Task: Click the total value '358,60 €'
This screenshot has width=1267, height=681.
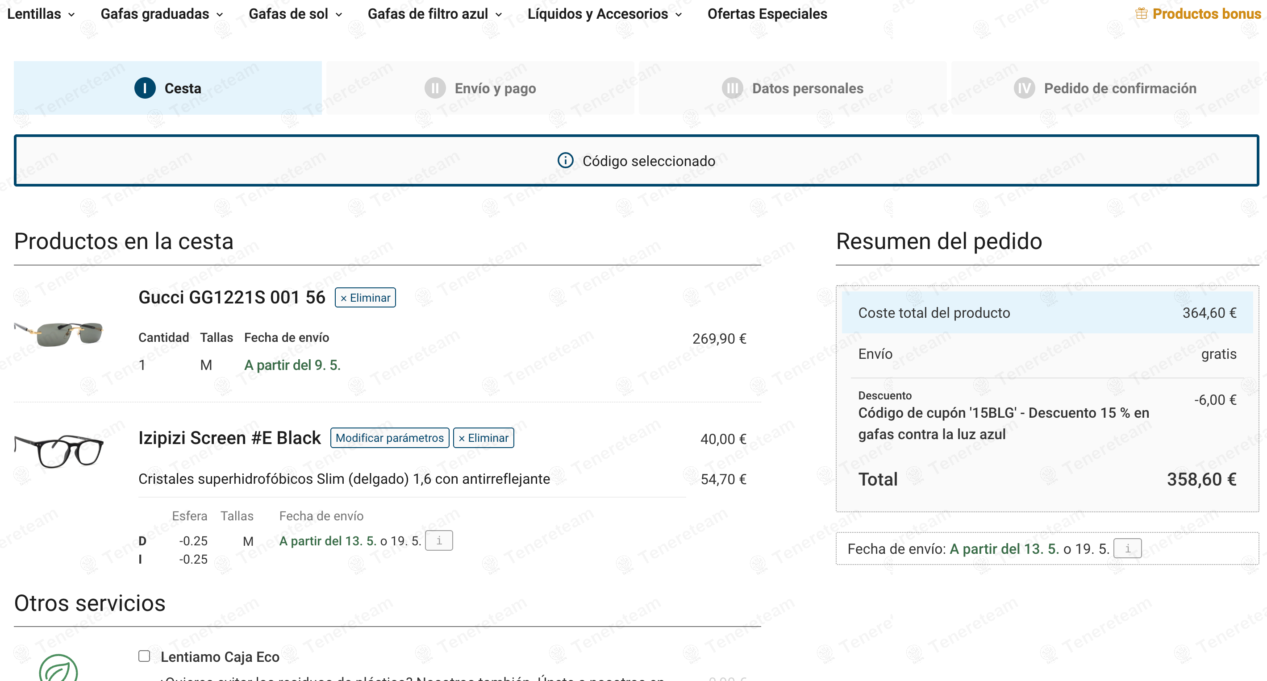Action: 1201,479
